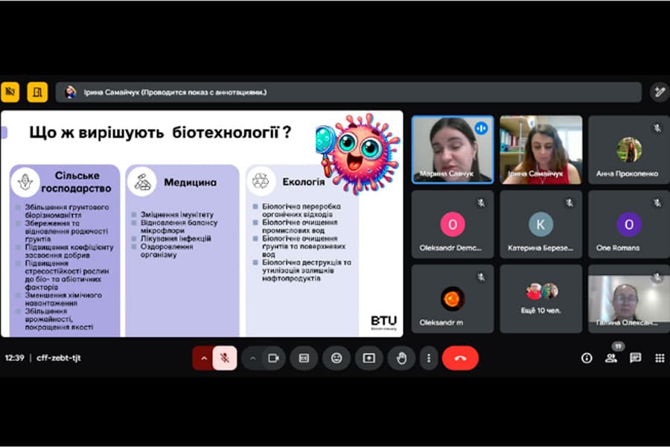Click the red leave call button
The width and height of the screenshot is (670, 447).
click(x=460, y=358)
